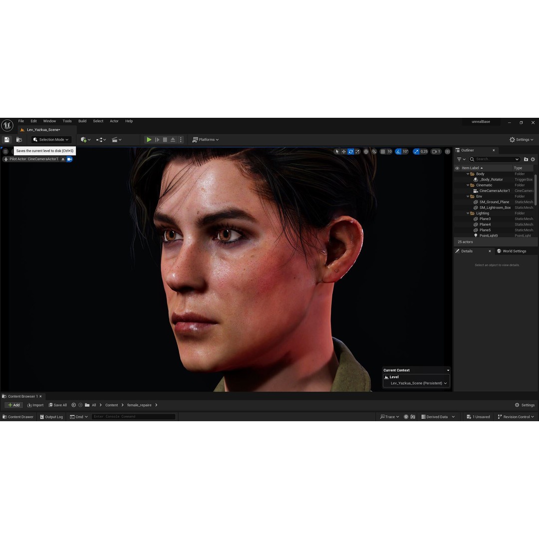Toggle surface snapping icon
Viewport: 539px width, 539px height.
[x=374, y=151]
